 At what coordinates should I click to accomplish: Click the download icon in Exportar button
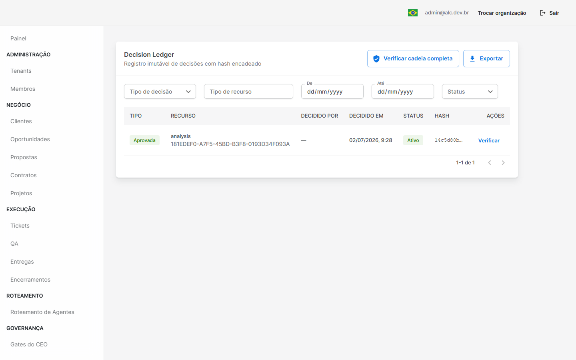[472, 59]
